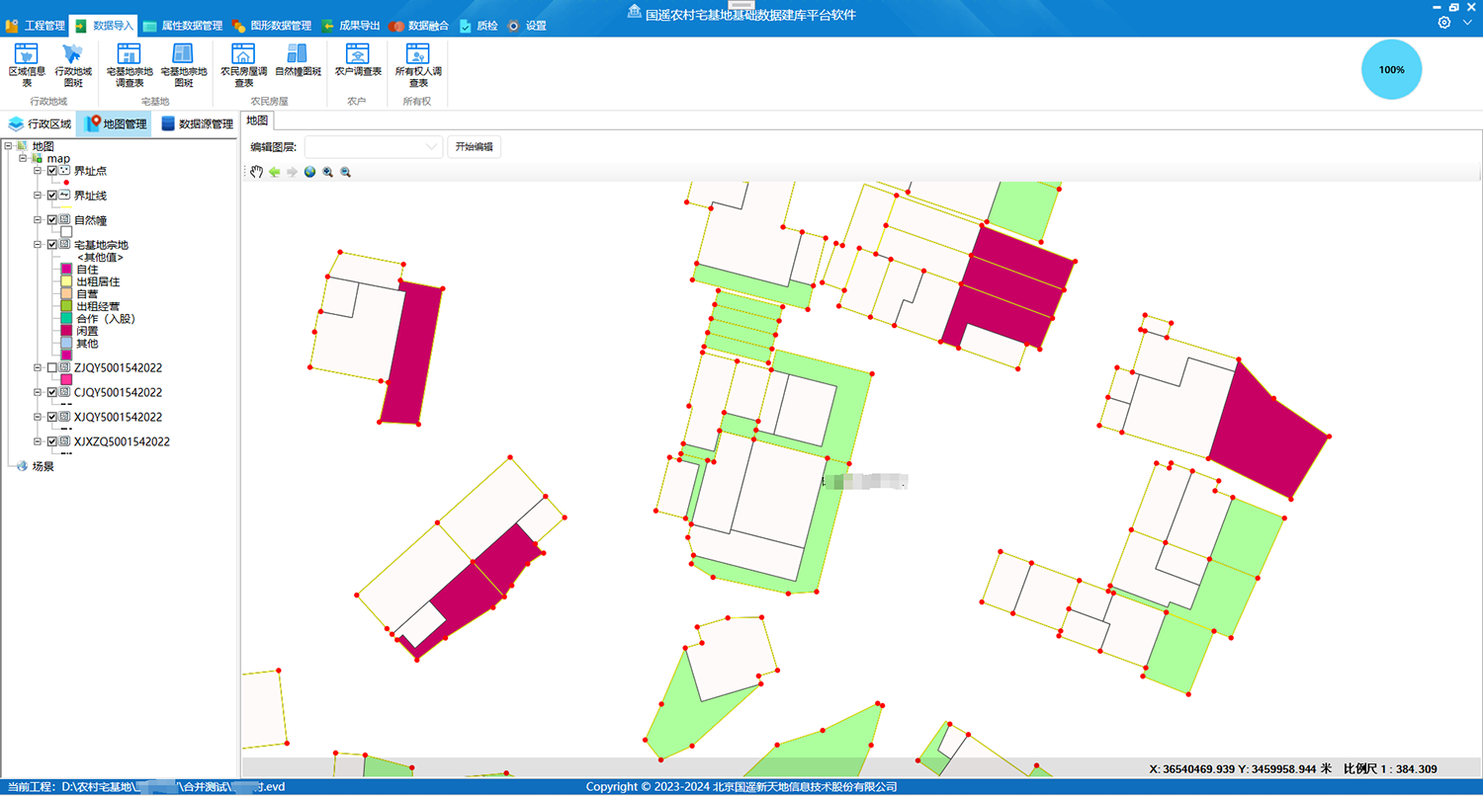Viewport: 1483px width, 796px height.
Task: Click the 自住 legend color swatch
Action: pos(66,269)
